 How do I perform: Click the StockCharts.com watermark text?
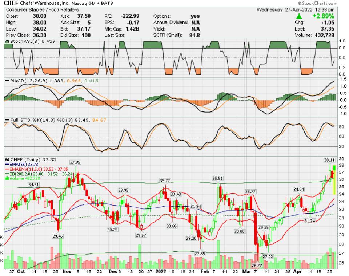(x=318, y=3)
